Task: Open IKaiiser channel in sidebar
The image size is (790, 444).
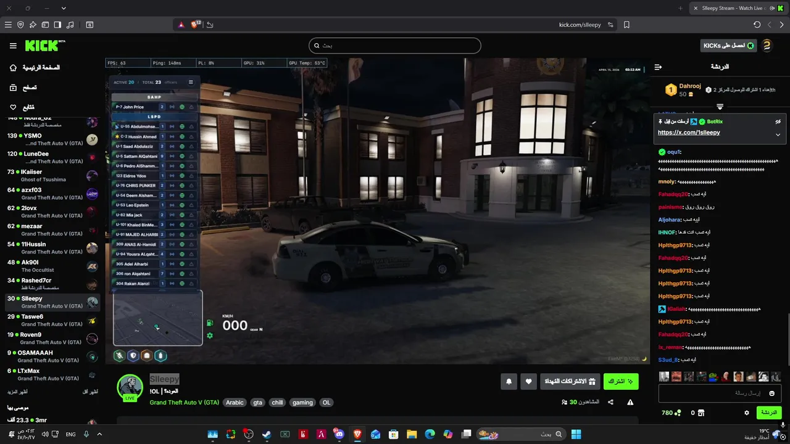Action: tap(52, 175)
